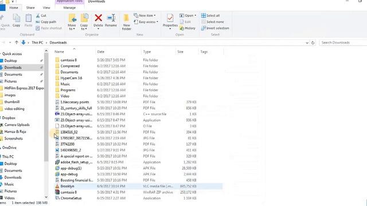Screen dimensions: 367x206
Task: Go up one folder level arrow
Action: (17, 42)
